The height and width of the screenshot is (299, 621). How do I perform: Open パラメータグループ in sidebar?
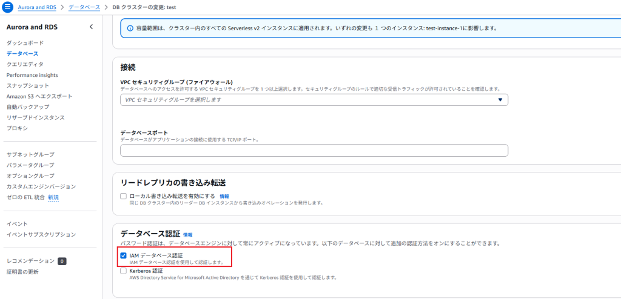(x=30, y=165)
